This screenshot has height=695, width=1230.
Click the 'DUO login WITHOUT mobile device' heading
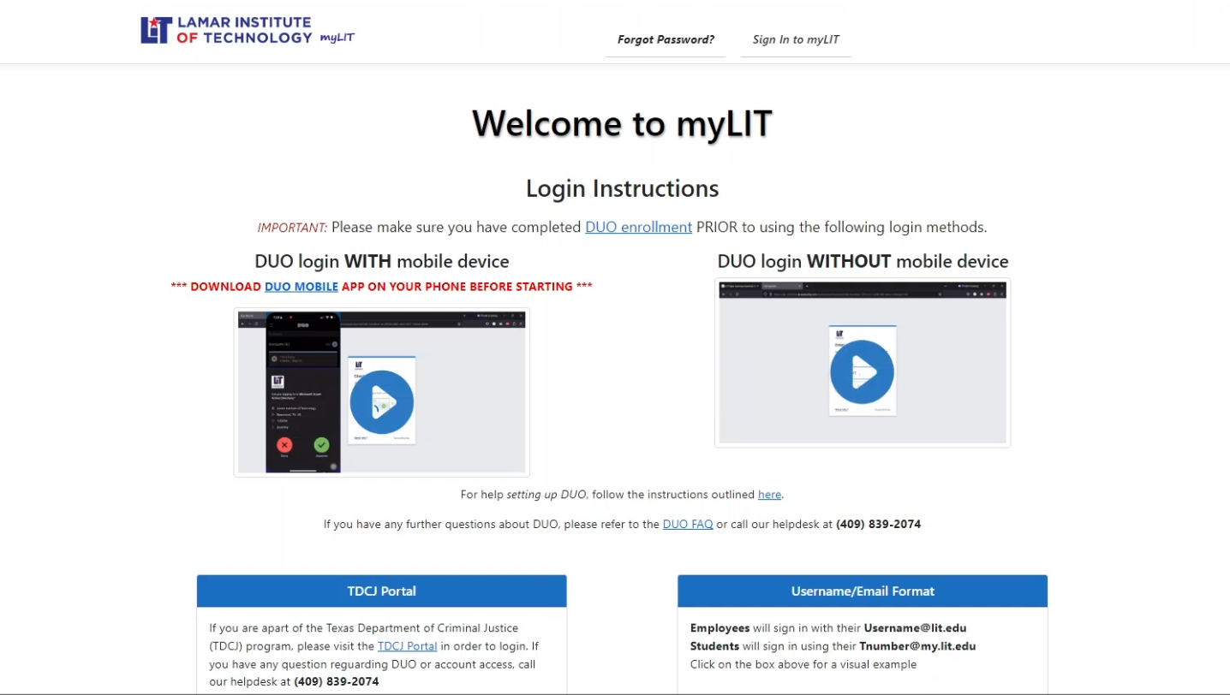coord(863,261)
